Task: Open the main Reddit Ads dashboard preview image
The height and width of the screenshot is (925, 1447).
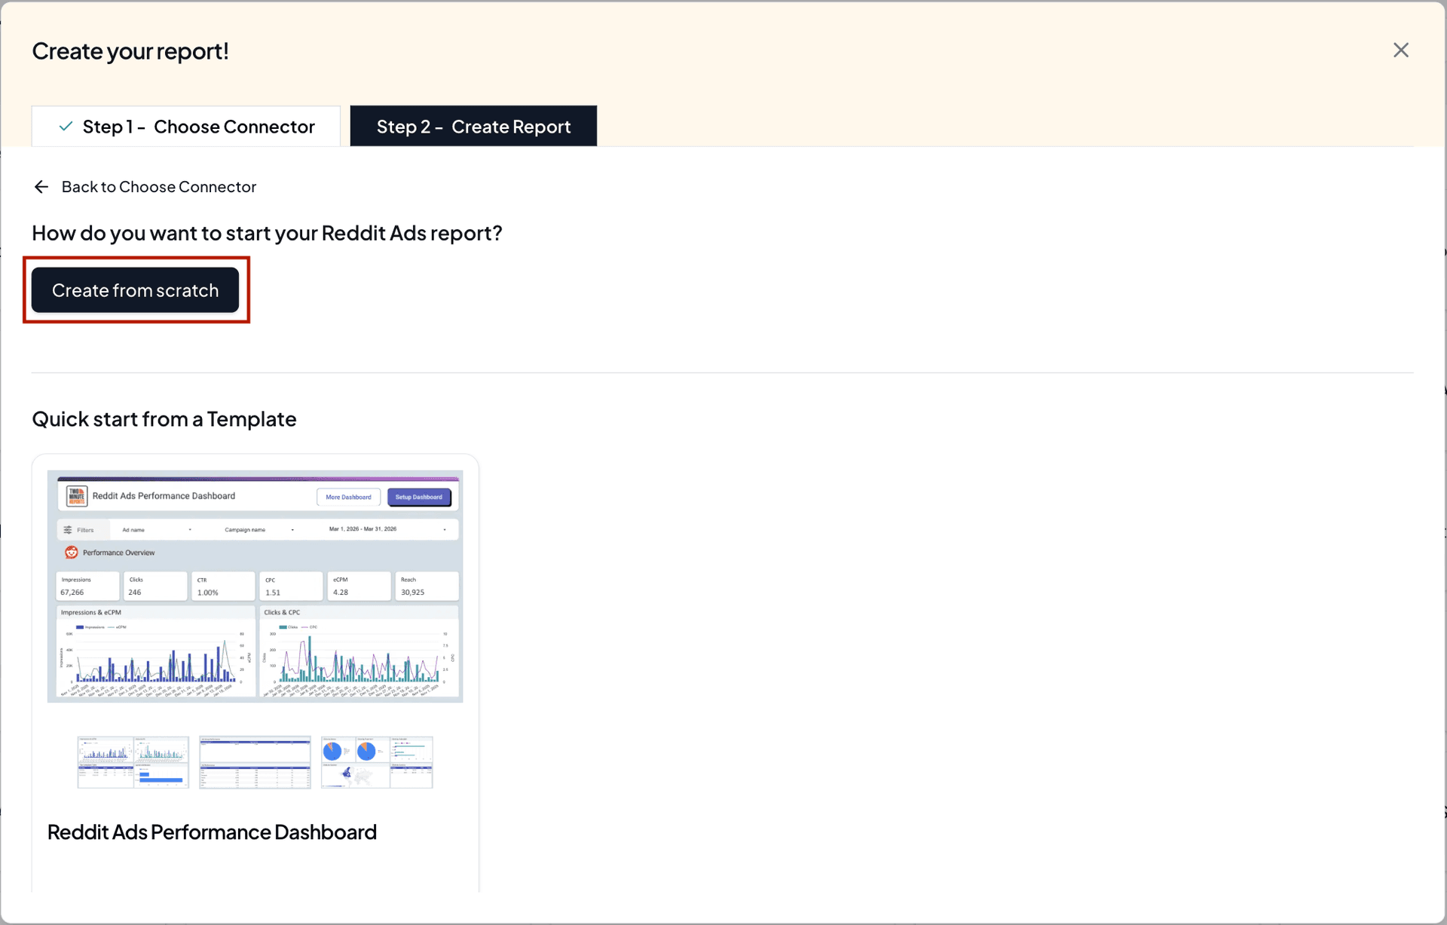Action: [255, 587]
